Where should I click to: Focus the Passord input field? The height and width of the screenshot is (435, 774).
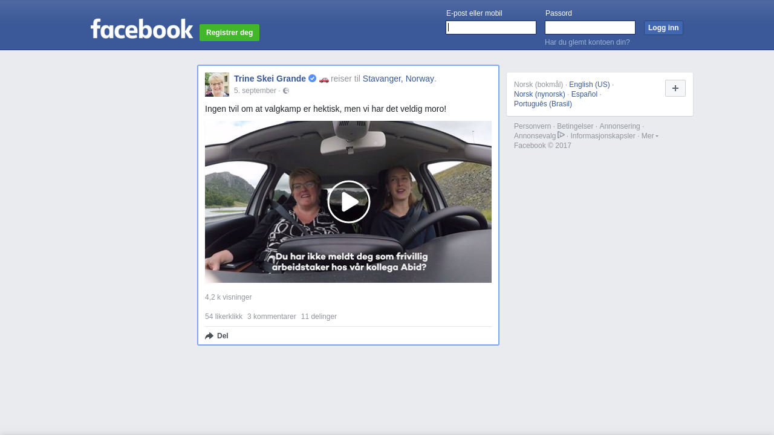590,28
